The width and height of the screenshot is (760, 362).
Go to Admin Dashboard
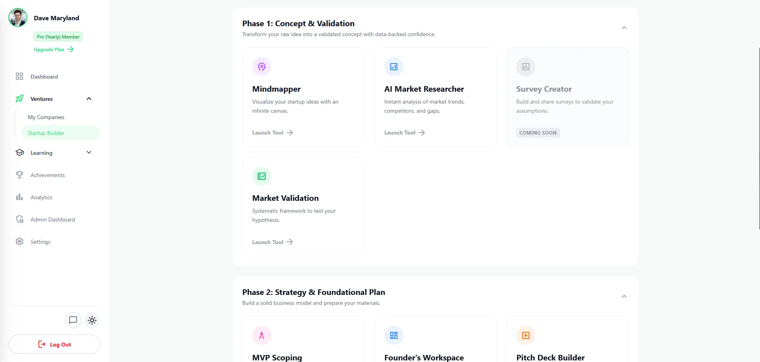click(54, 220)
